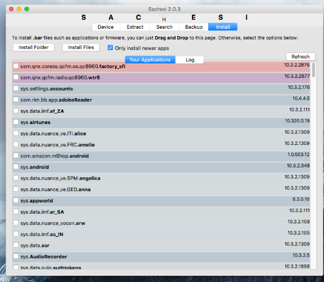Open the Extract tab
Image resolution: width=324 pixels, height=282 pixels.
coord(135,27)
